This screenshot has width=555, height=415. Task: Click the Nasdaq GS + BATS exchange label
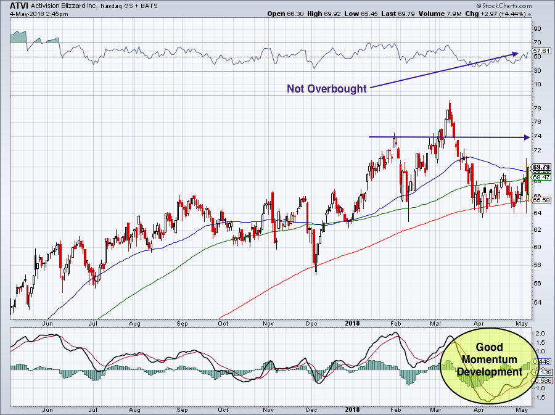pos(129,6)
